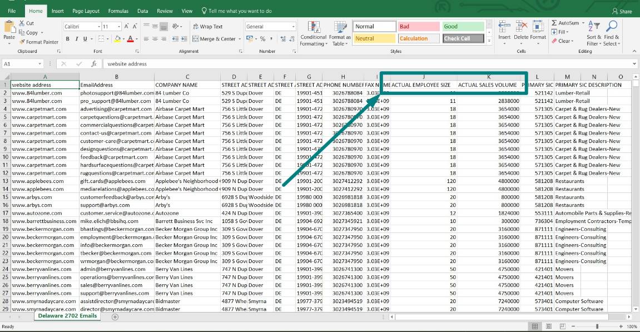Open Sort & Filter menu
640x332 pixels.
594,33
